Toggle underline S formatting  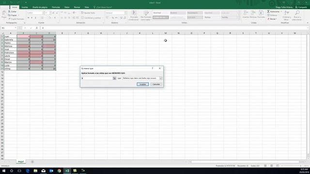tap(35, 18)
